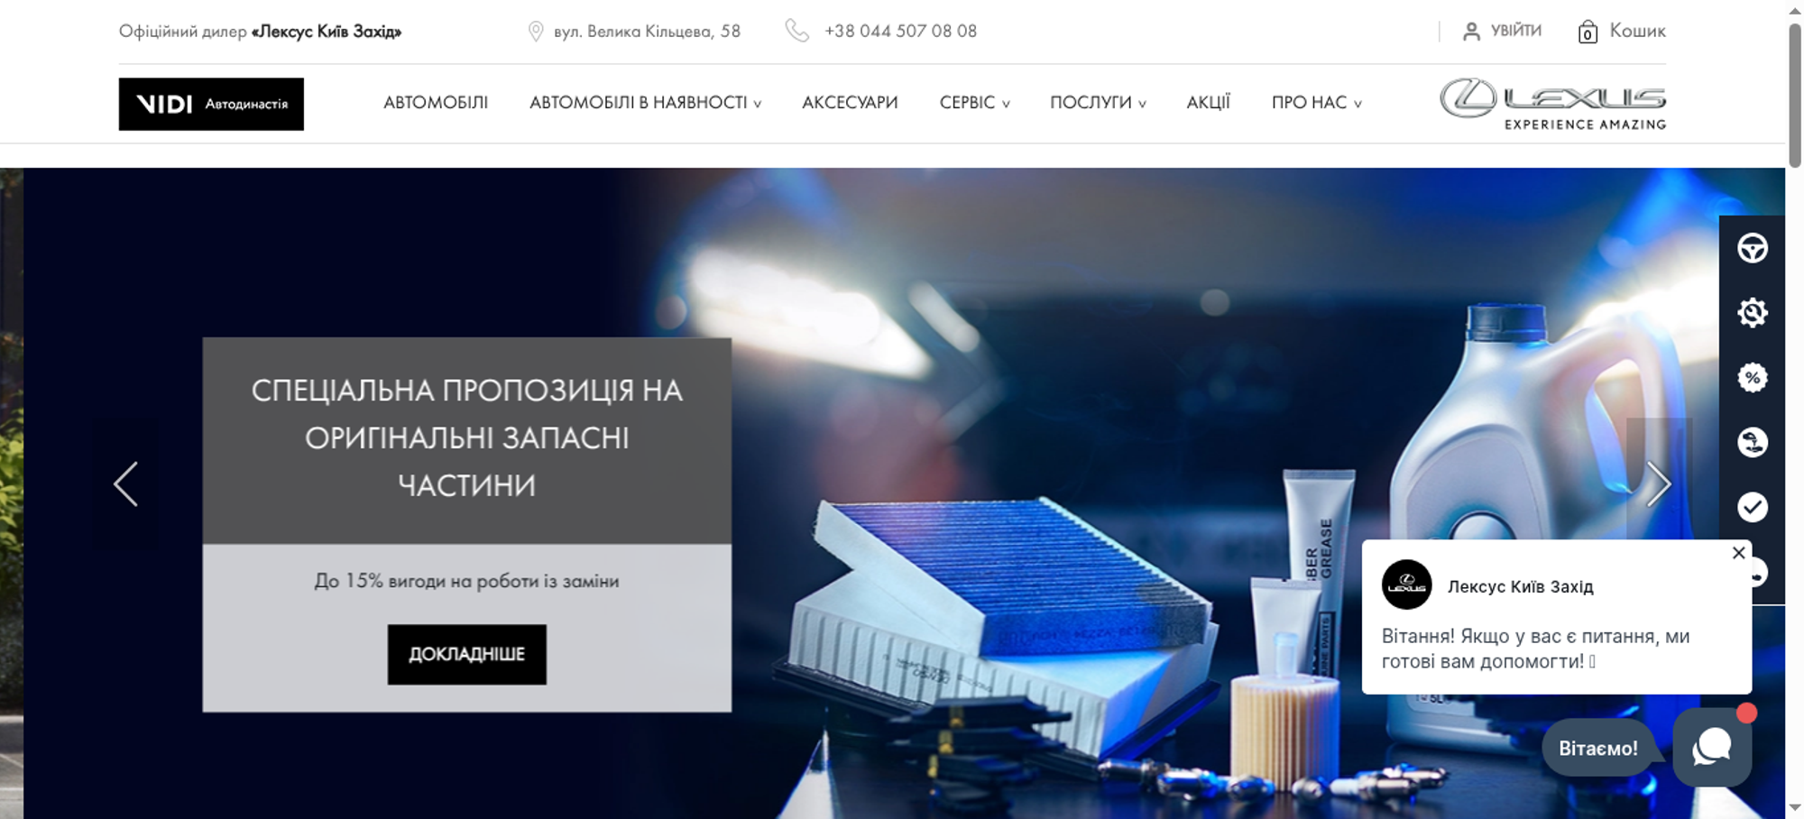This screenshot has width=1804, height=819.
Task: Click the VIDI Автодинастія logo
Action: click(211, 104)
